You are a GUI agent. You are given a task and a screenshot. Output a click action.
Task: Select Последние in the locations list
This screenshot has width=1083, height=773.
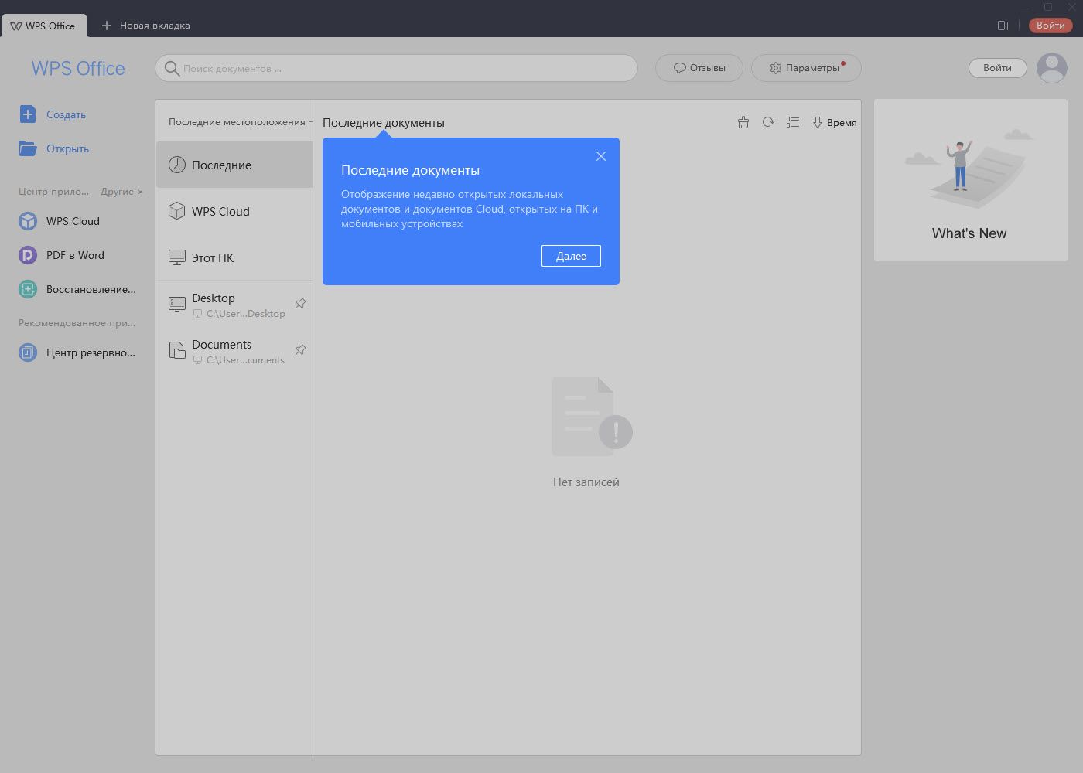234,165
